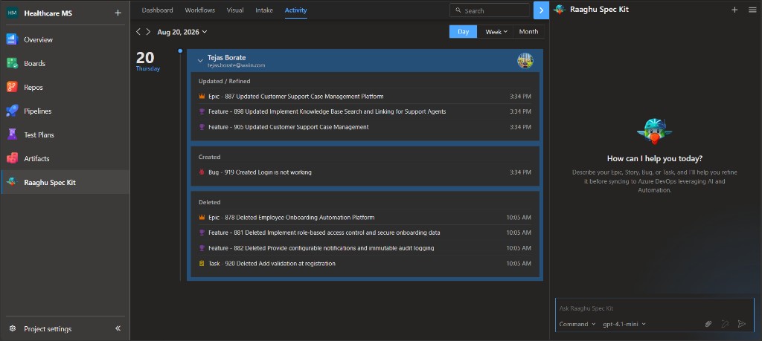Screen dimensions: 762x341
Task: Click the 20 Thursday date marker
Action: 147,62
